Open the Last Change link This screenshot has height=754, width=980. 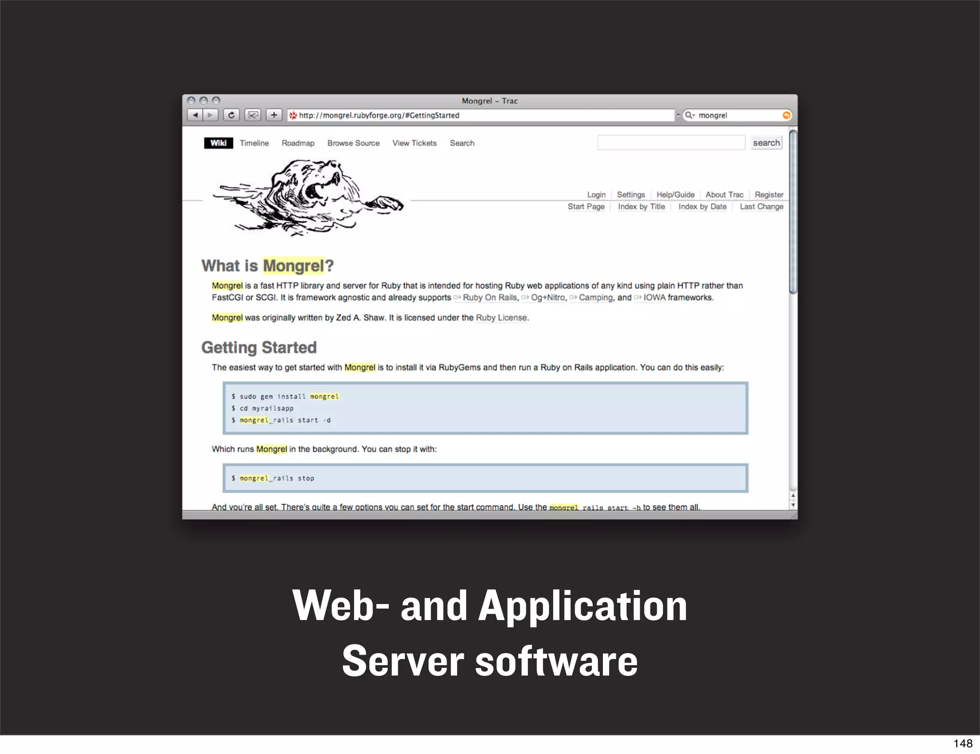761,207
